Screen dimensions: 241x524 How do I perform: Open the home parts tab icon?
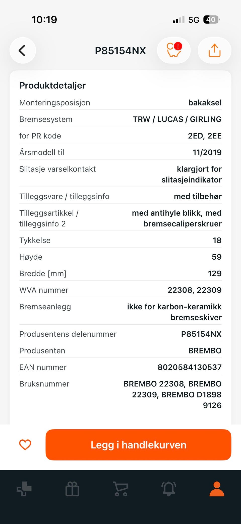24,489
